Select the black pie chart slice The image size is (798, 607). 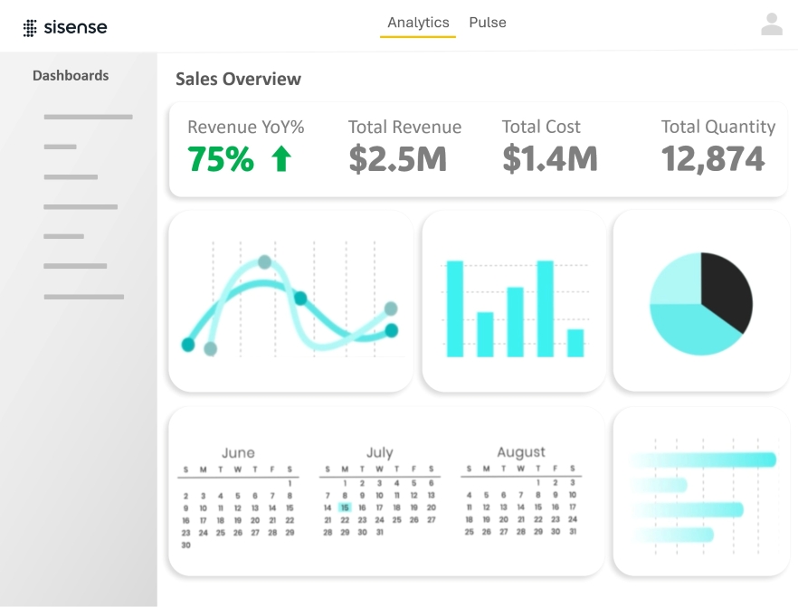pyautogui.click(x=723, y=289)
